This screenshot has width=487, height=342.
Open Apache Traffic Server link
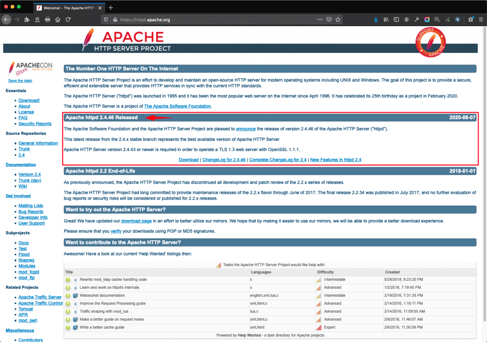40,297
